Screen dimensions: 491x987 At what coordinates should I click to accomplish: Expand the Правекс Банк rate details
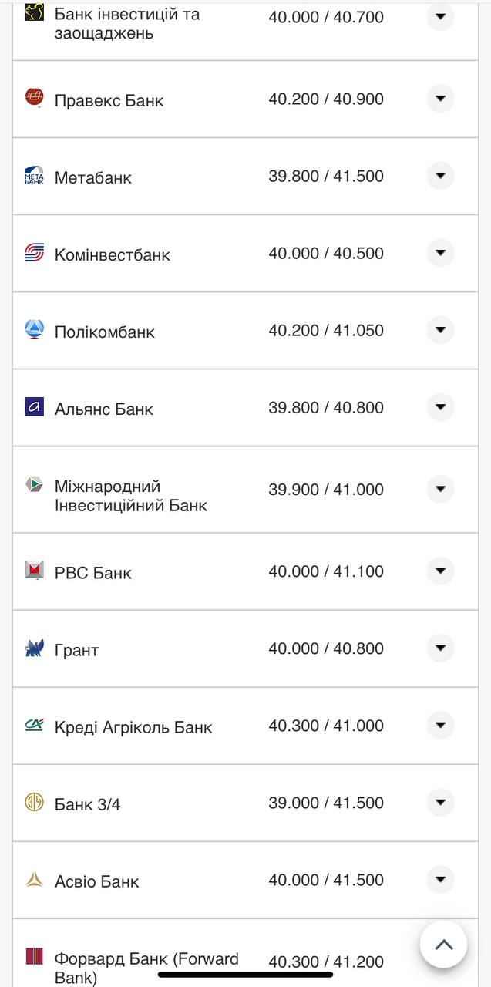tap(440, 99)
